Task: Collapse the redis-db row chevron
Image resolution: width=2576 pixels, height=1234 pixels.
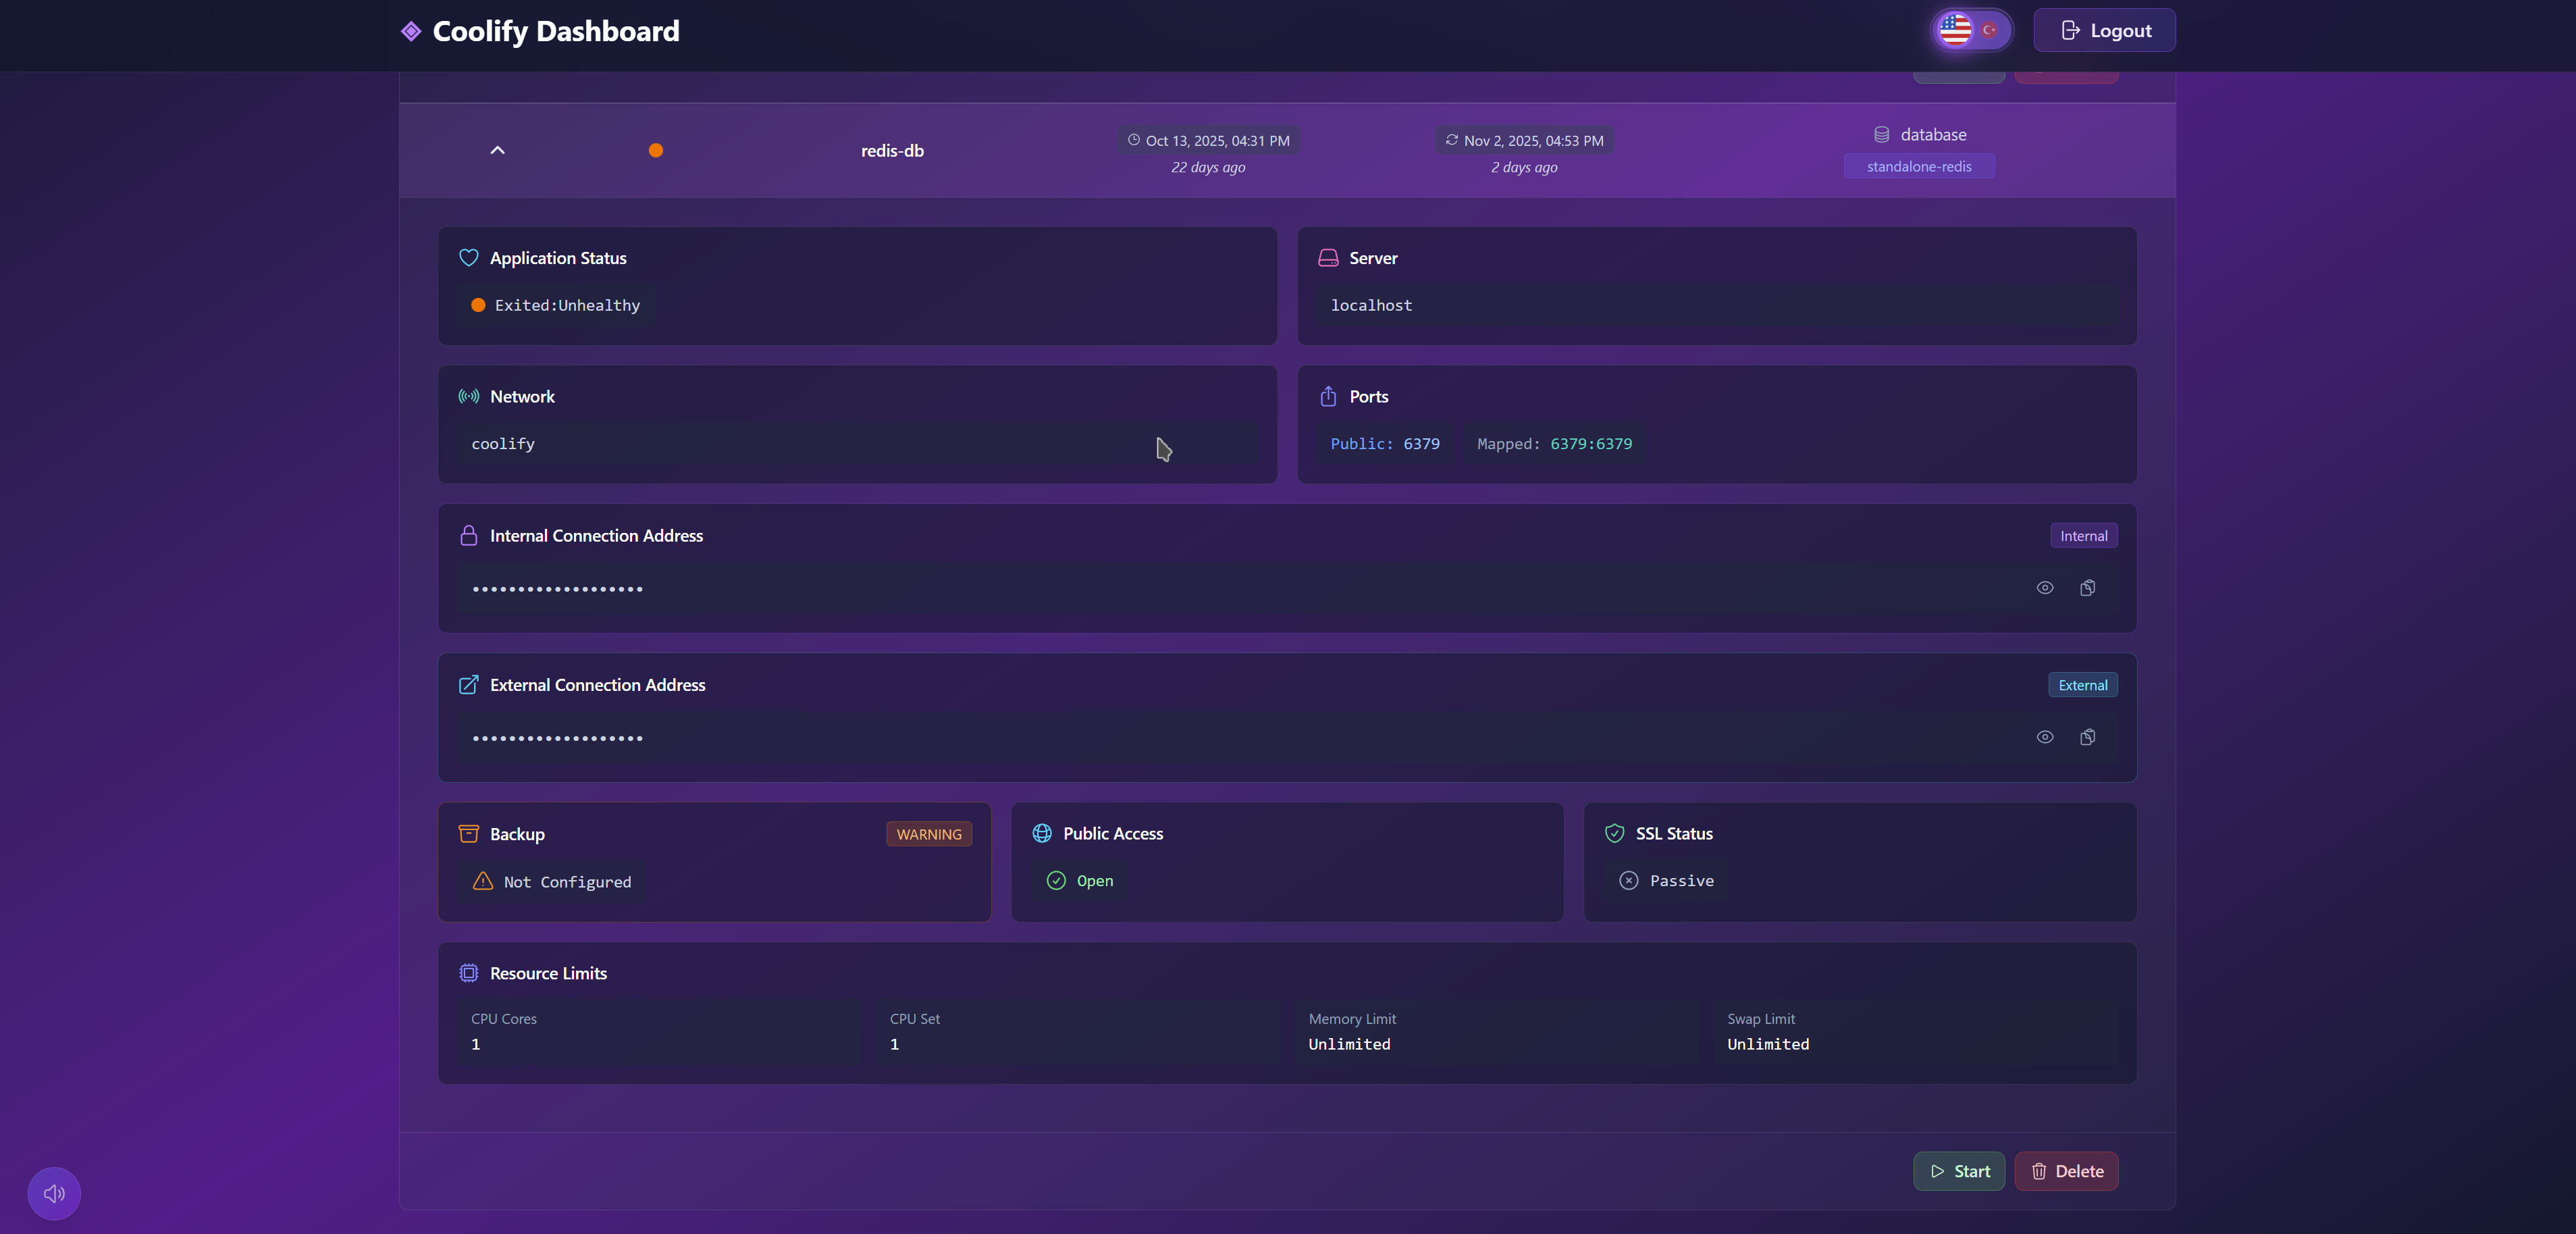Action: tap(497, 150)
